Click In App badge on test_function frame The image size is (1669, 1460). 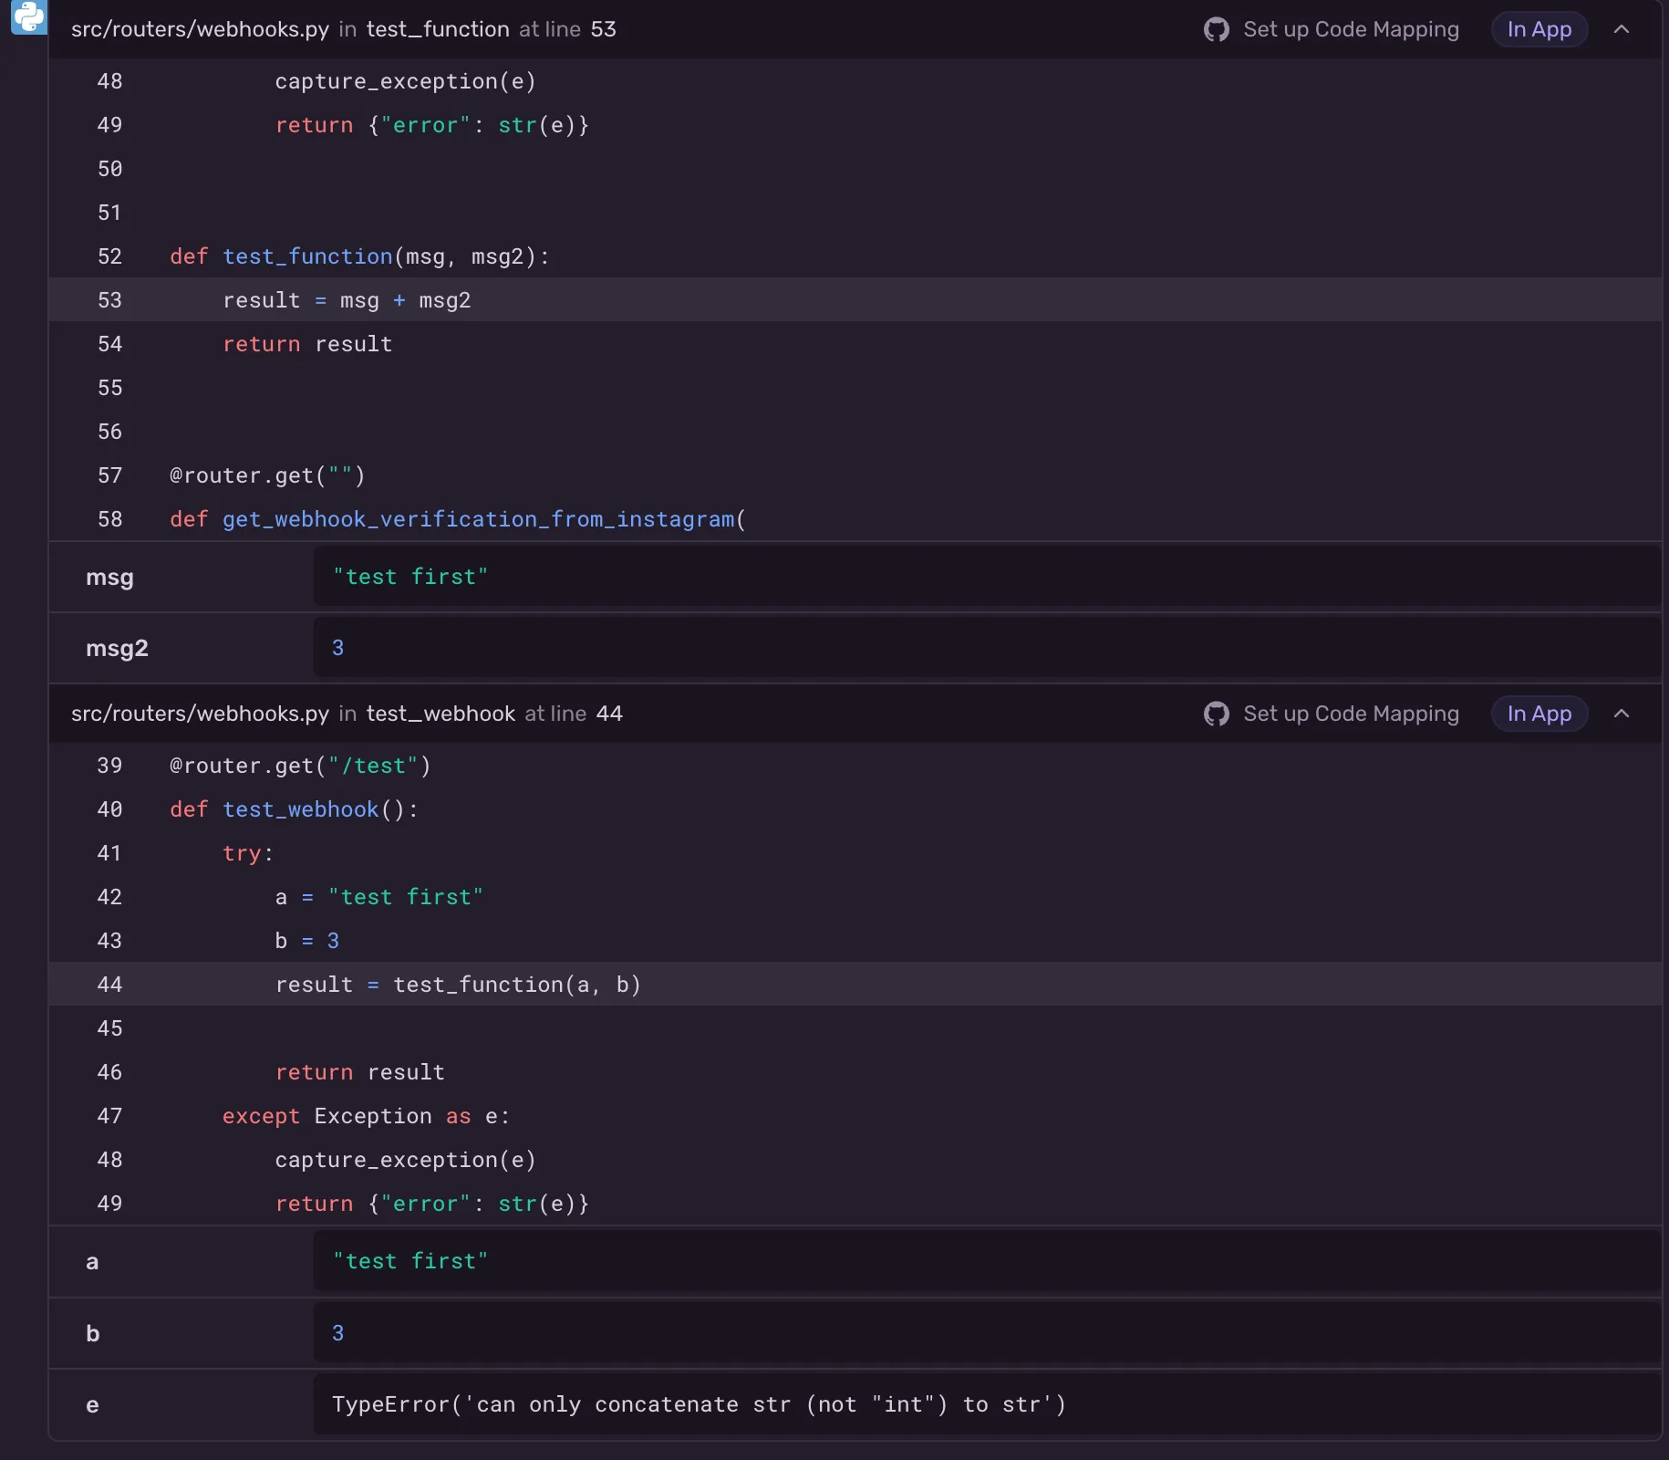pos(1539,29)
